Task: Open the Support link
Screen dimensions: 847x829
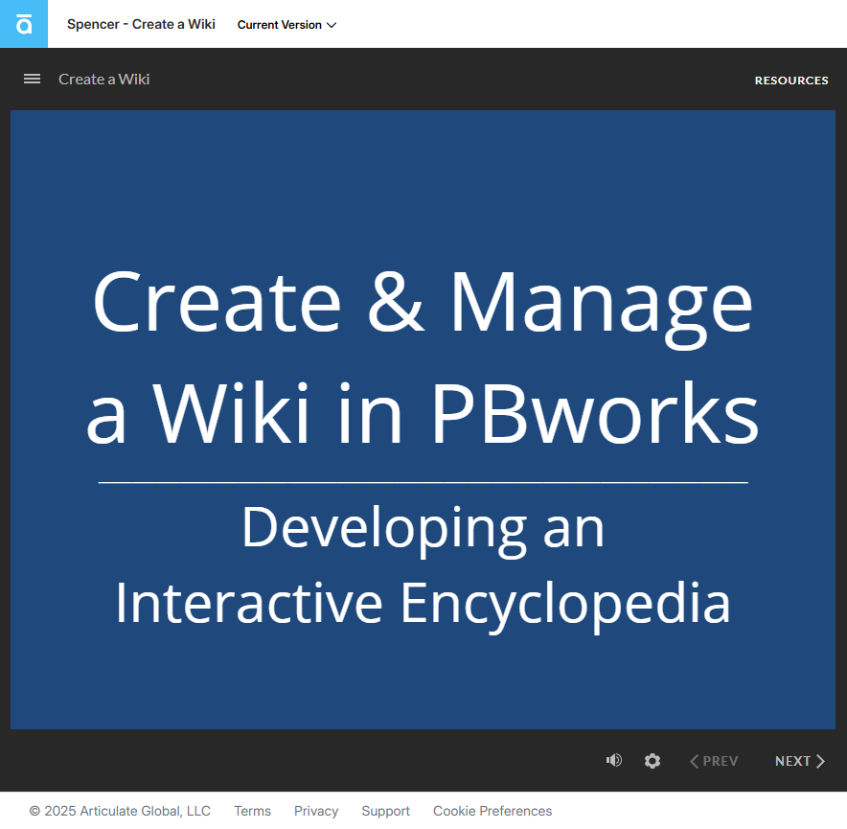Action: [x=386, y=811]
